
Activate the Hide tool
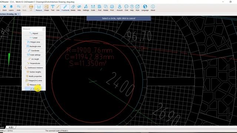coord(79,8)
